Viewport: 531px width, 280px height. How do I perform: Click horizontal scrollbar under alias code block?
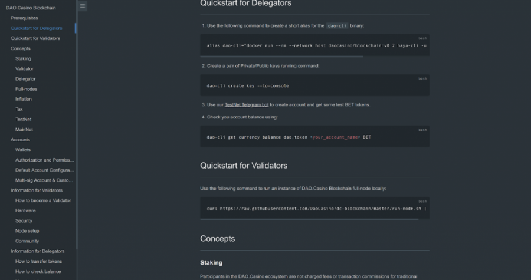[x=281, y=57]
